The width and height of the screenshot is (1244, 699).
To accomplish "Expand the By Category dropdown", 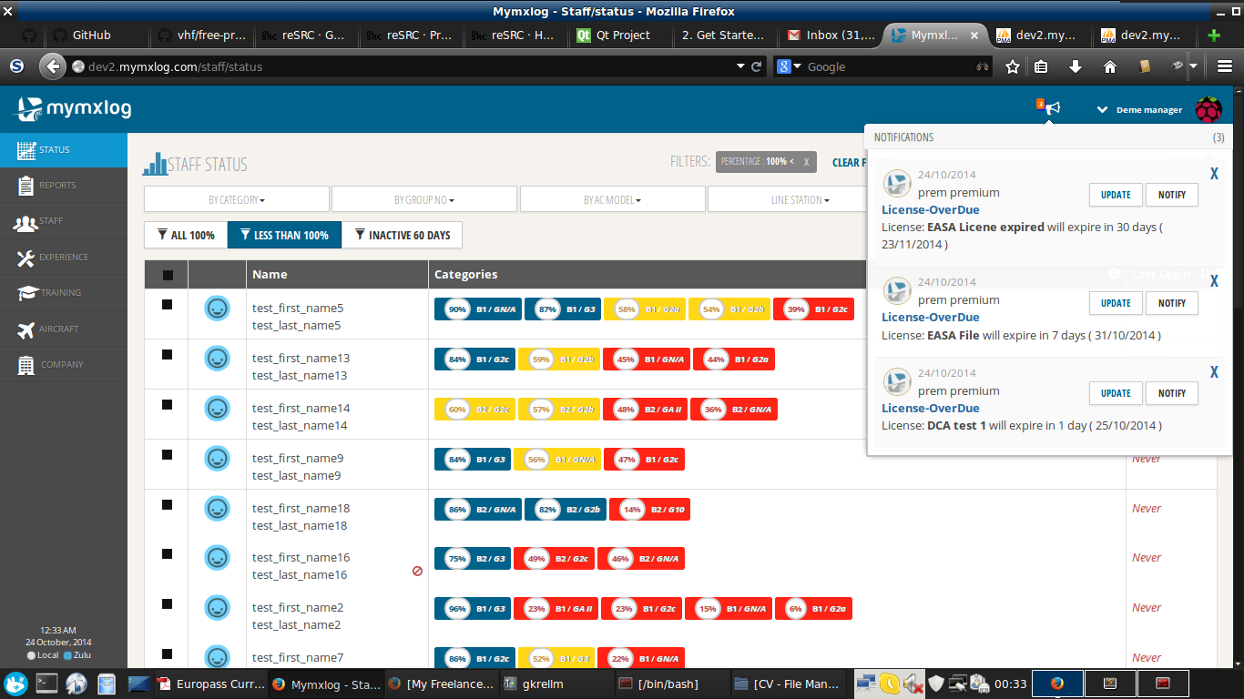I will 237,199.
